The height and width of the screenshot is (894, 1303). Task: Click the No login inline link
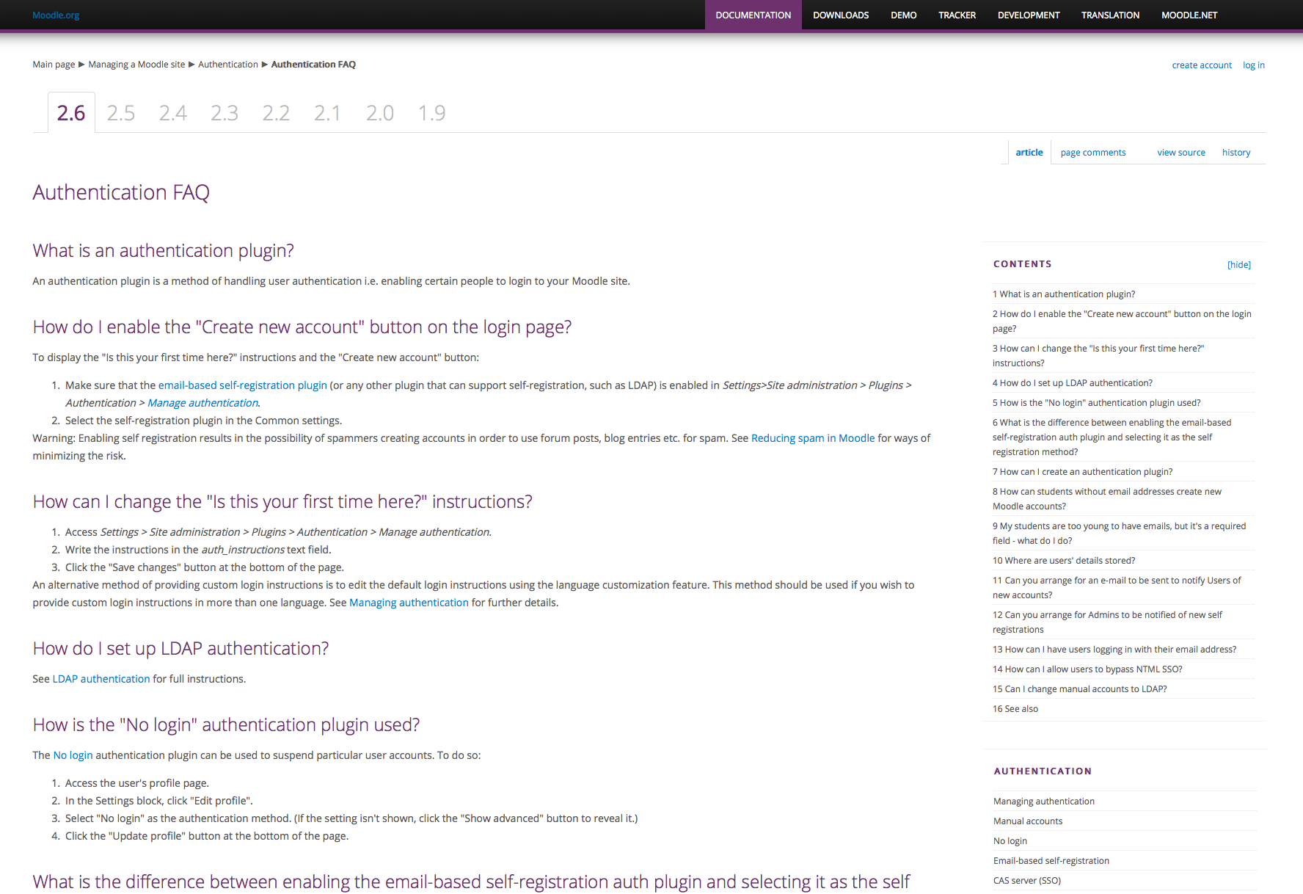(x=73, y=755)
